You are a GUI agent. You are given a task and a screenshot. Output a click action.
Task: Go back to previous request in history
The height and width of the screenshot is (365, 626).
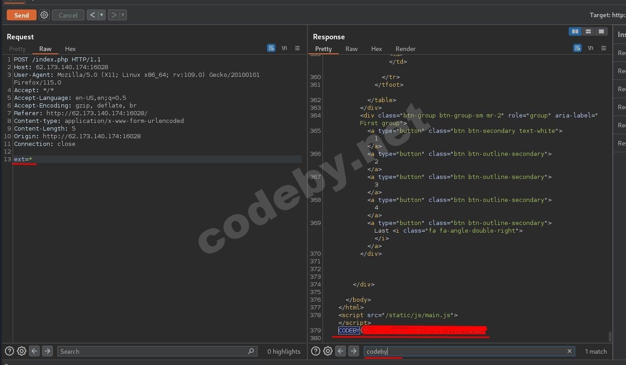click(93, 15)
